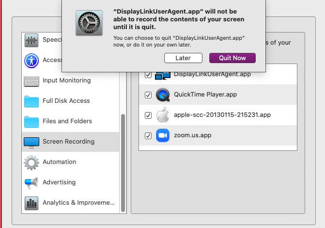
Task: Click the Full Disk Access folder icon
Action: pos(31,101)
